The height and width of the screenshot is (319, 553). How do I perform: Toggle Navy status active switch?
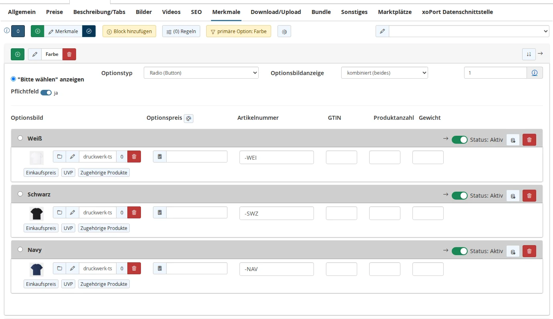point(460,251)
